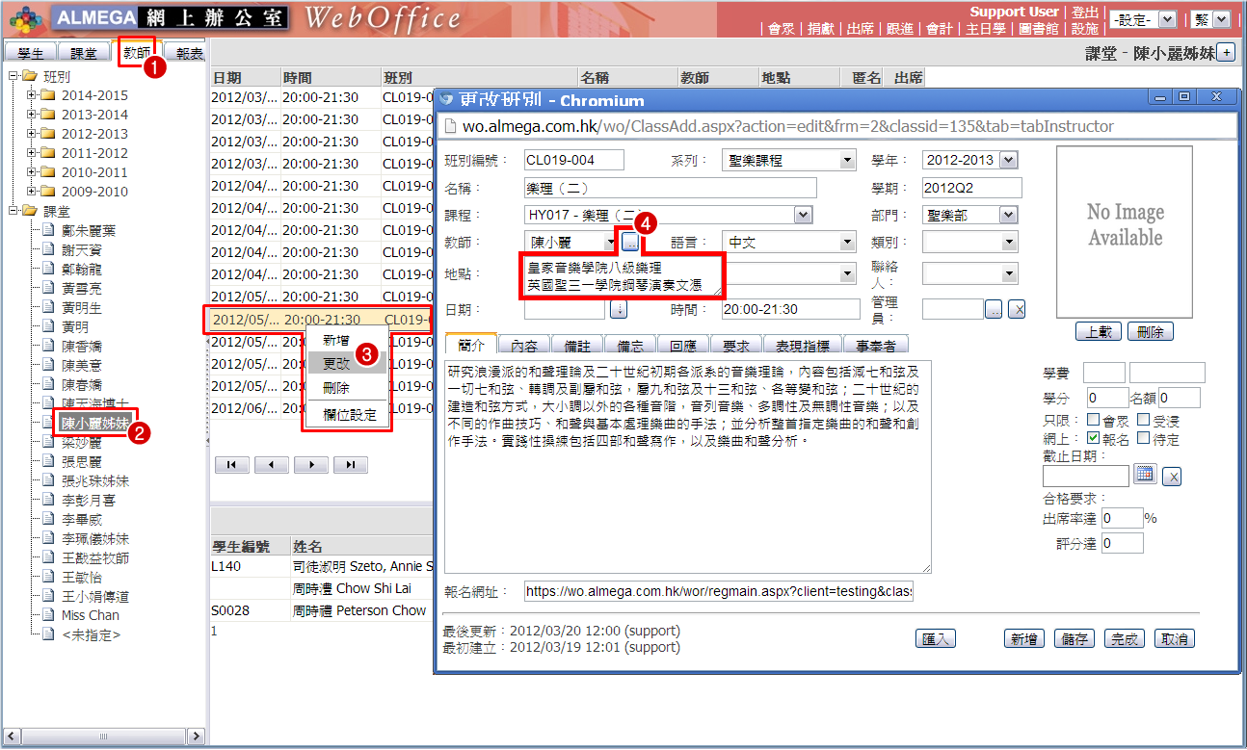Switch to the 學生 sidebar tab
The image size is (1247, 750).
coord(31,54)
